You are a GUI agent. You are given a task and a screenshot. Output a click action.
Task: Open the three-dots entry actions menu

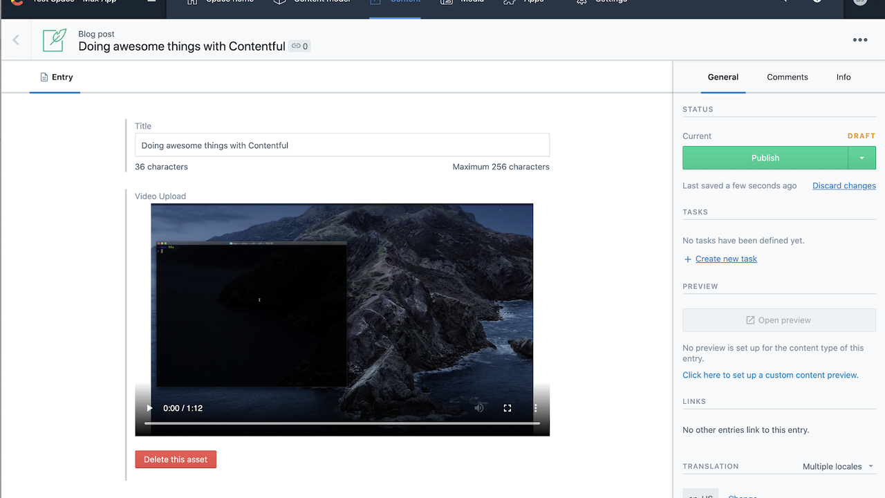[x=860, y=40]
